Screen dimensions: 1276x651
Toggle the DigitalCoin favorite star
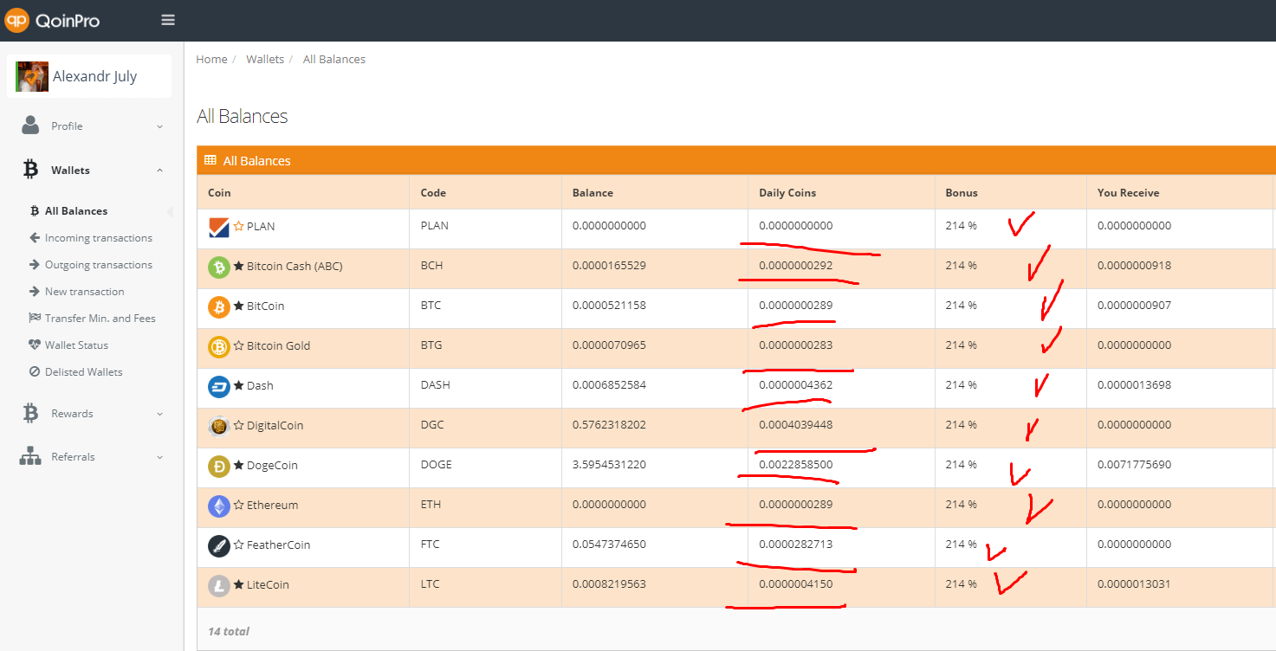[238, 425]
